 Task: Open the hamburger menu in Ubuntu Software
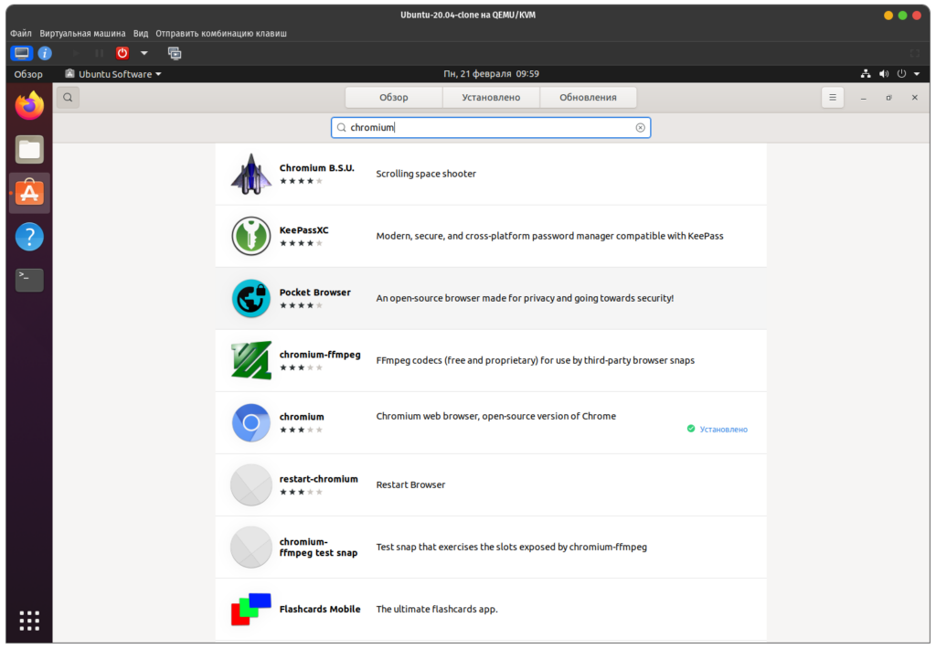point(832,97)
